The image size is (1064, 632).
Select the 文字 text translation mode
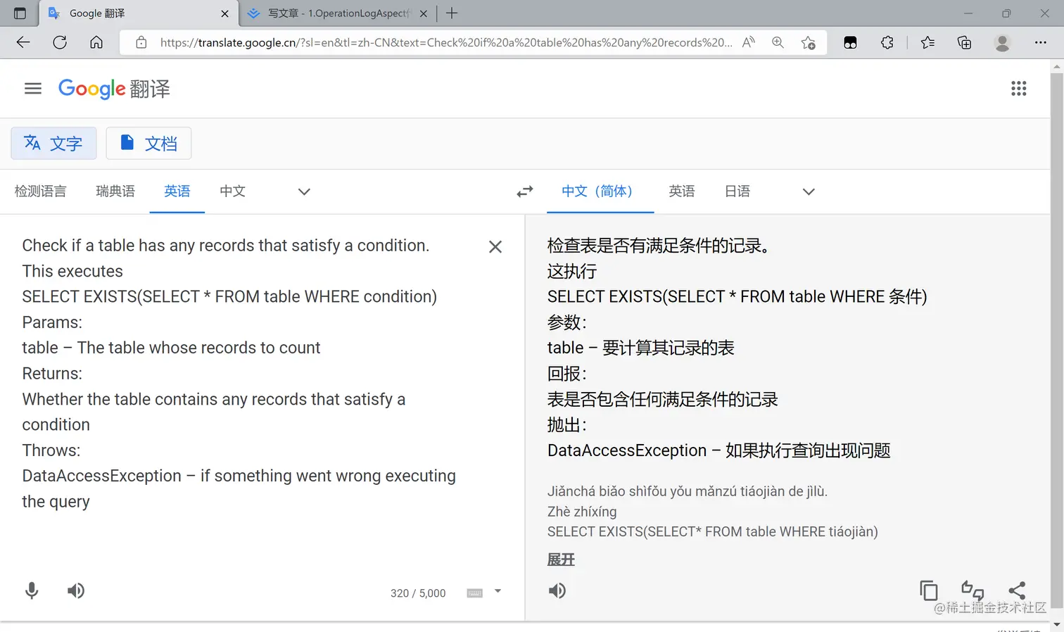(x=53, y=144)
